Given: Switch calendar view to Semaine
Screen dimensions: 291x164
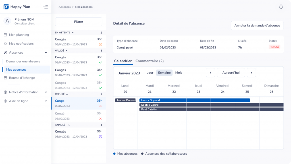Looking at the screenshot, I should 164,73.
